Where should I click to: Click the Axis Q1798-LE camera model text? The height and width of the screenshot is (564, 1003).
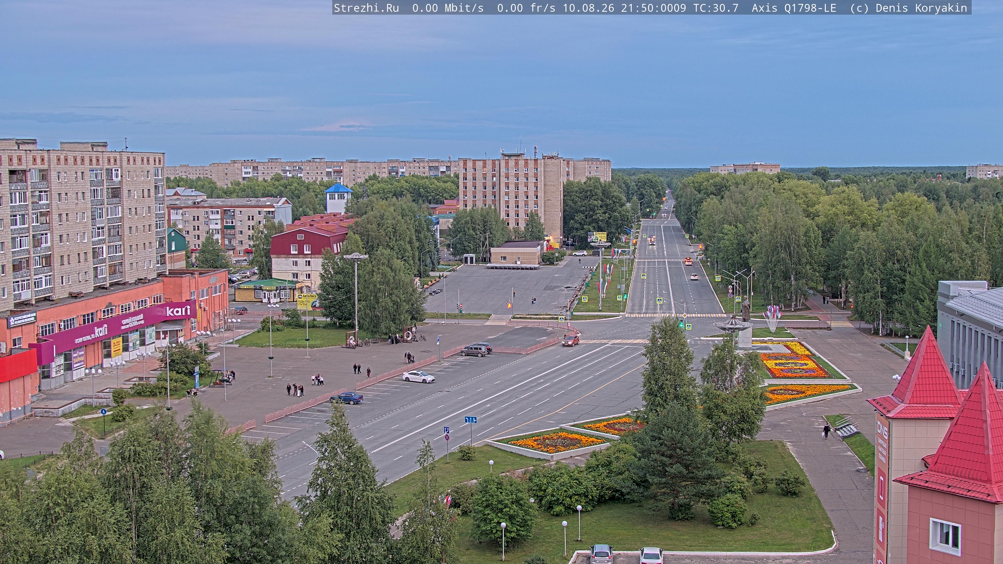pyautogui.click(x=794, y=8)
